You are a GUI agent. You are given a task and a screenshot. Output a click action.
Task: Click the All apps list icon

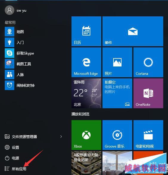coord(7,169)
